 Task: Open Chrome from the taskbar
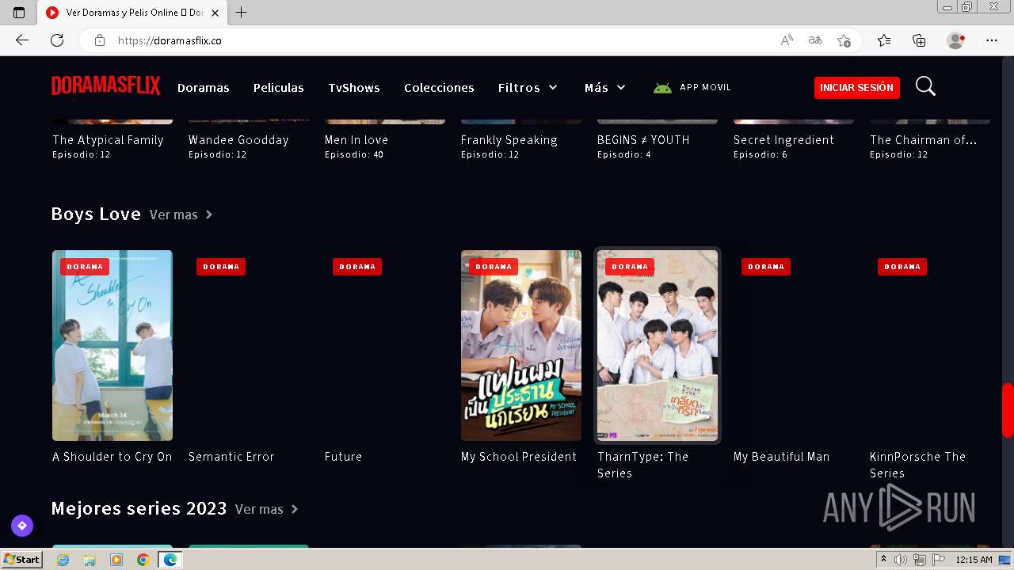143,560
